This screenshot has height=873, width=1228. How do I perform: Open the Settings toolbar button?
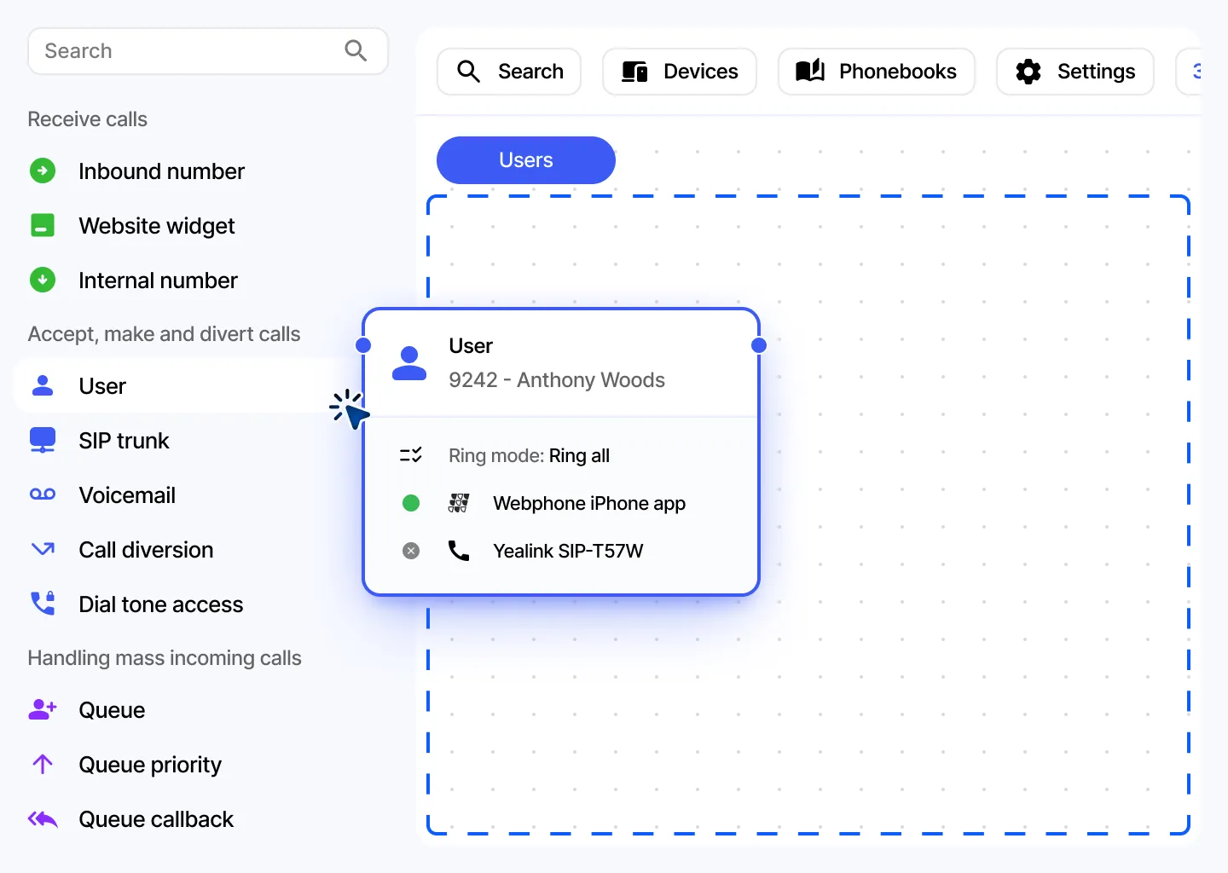(x=1075, y=72)
